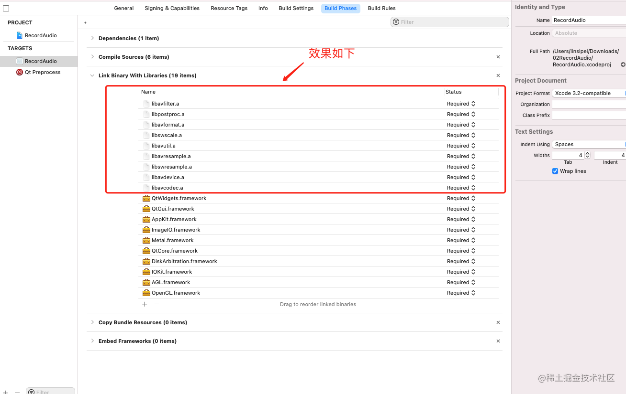626x394 pixels.
Task: Click the bottom navigator Filter field
Action: pos(50,392)
